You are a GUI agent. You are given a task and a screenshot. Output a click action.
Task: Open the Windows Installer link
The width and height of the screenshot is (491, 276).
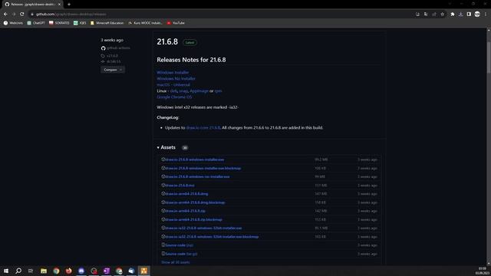coord(173,72)
